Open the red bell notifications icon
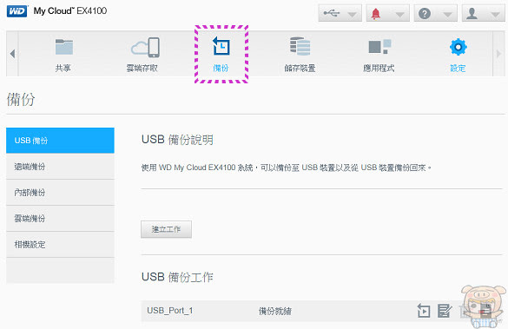This screenshot has height=329, width=508. point(375,14)
